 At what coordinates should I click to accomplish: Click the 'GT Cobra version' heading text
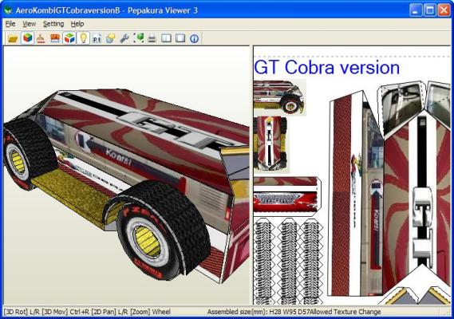326,68
